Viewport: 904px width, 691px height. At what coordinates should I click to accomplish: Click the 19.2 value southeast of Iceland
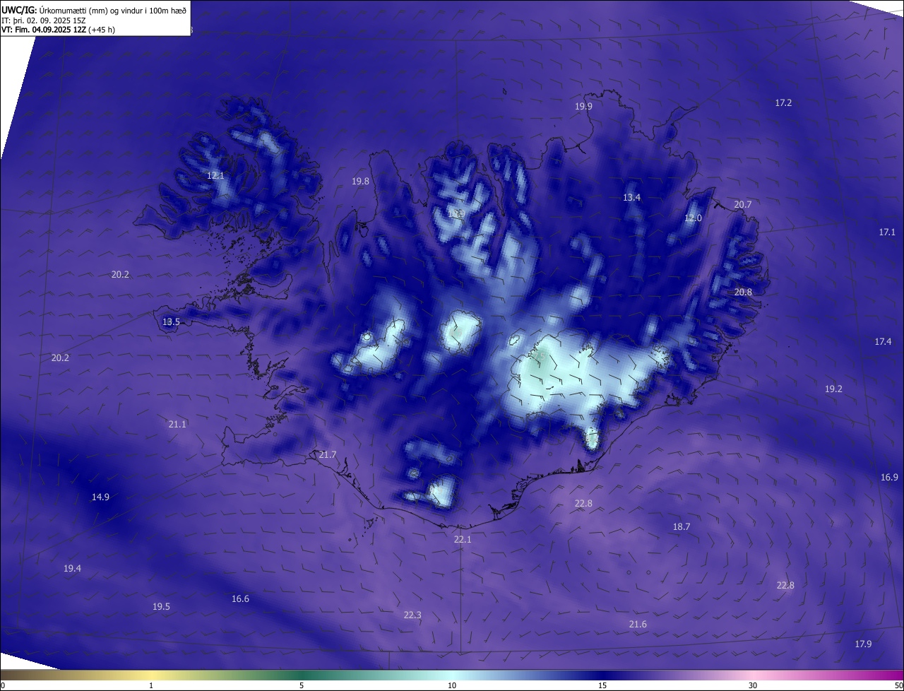pos(833,389)
